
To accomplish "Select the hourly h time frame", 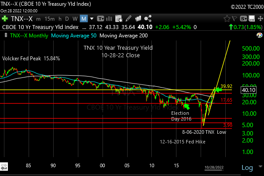I will pyautogui.click(x=60, y=19).
